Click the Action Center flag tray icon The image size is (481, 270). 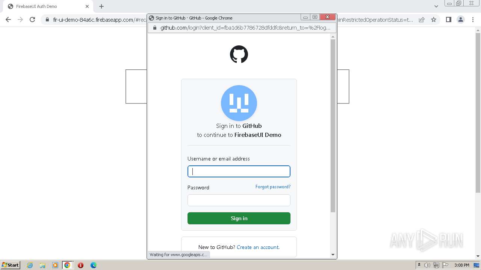(445, 265)
